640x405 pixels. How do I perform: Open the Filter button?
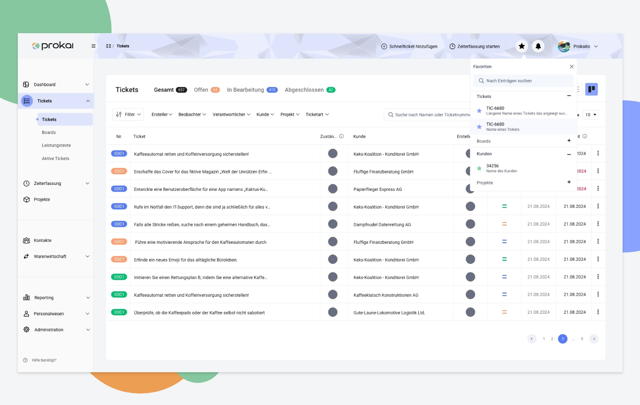128,115
